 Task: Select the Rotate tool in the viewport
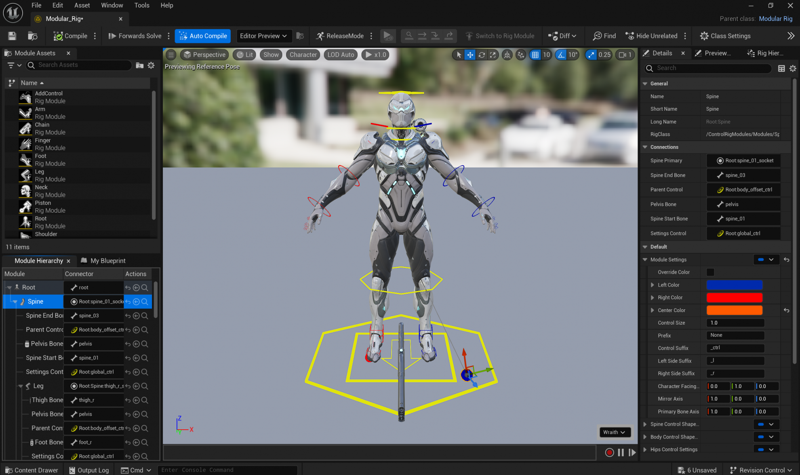482,55
